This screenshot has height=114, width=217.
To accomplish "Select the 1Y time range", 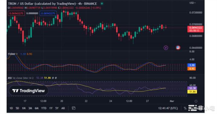I will coord(51,108).
